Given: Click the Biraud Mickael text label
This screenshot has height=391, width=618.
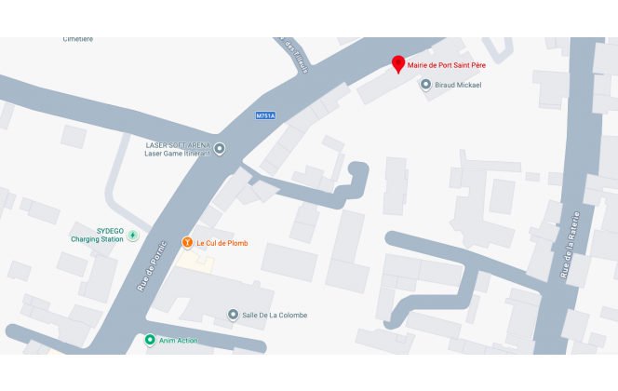Looking at the screenshot, I should pos(458,85).
